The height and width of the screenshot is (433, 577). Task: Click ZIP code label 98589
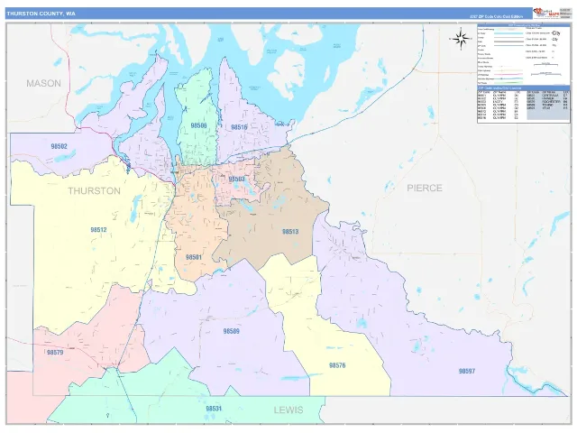click(232, 331)
